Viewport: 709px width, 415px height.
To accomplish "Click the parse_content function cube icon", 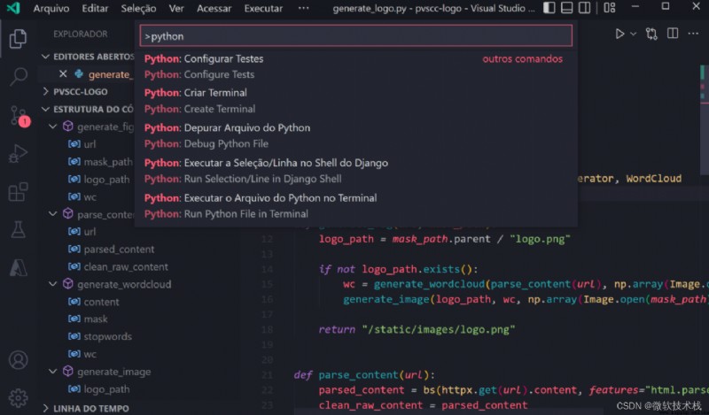I will (x=68, y=213).
